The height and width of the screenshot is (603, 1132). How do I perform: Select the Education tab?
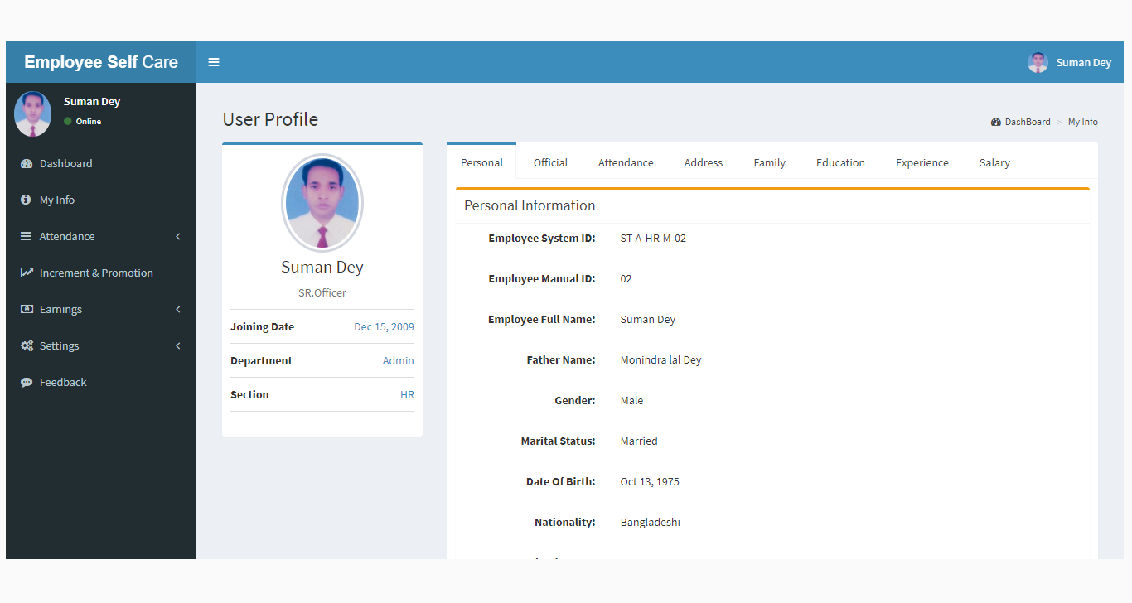(x=840, y=162)
